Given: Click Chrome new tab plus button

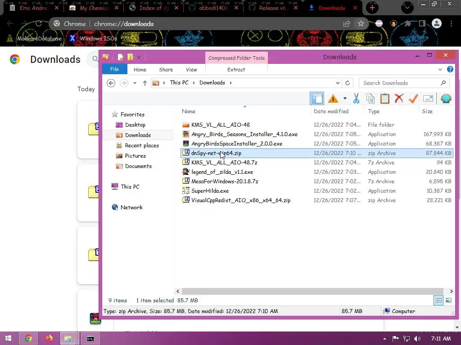Looking at the screenshot, I should (372, 8).
